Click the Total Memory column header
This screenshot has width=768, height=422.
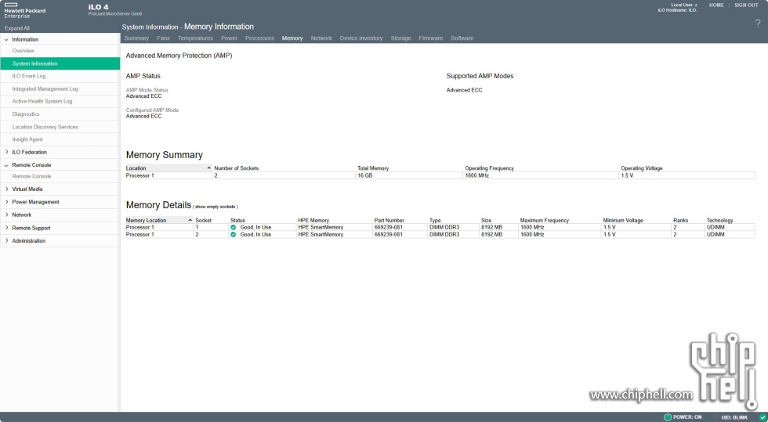tap(373, 168)
